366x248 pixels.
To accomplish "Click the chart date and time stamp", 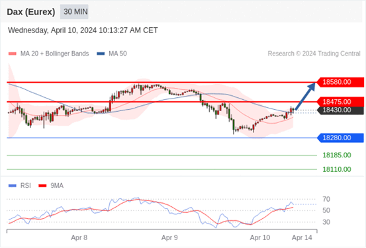I will pyautogui.click(x=83, y=30).
